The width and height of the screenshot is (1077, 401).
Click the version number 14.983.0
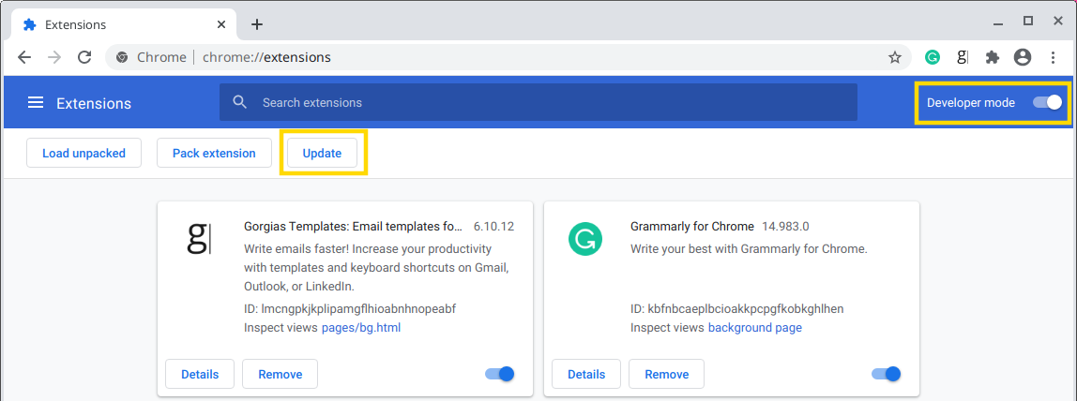[x=786, y=226]
